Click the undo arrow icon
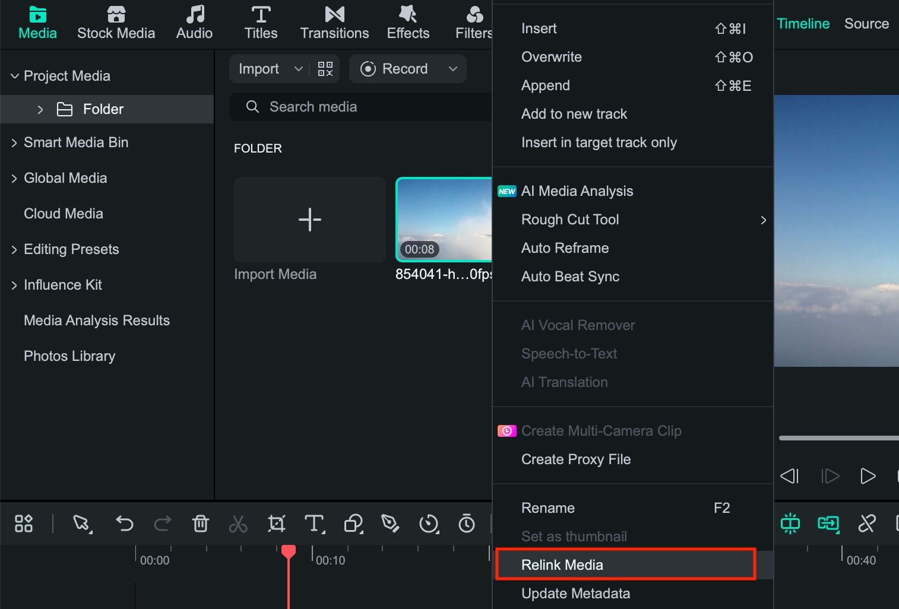This screenshot has width=899, height=609. [x=124, y=524]
